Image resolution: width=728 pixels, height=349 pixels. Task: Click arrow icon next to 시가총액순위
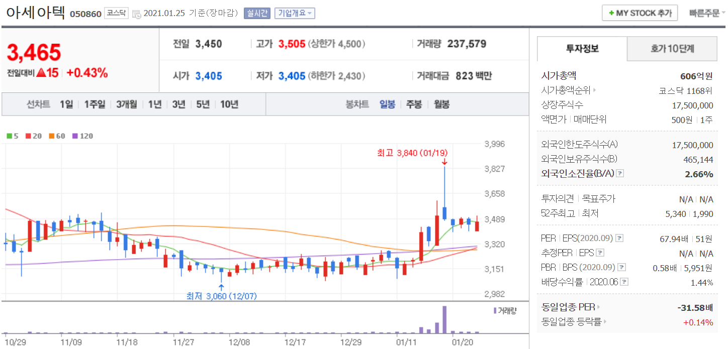tap(595, 91)
